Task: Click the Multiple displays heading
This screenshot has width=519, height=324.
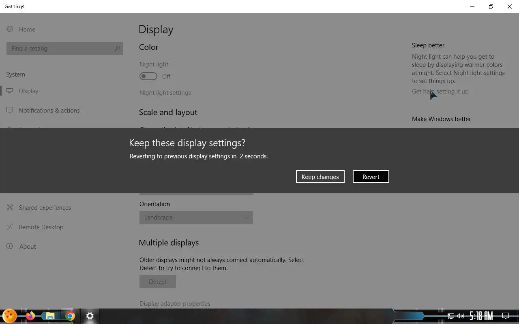Action: click(x=169, y=243)
